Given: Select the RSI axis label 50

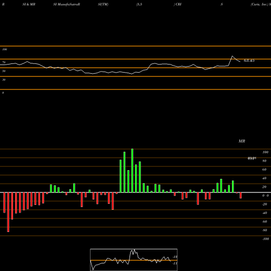Looking at the screenshot, I should click(4, 71).
